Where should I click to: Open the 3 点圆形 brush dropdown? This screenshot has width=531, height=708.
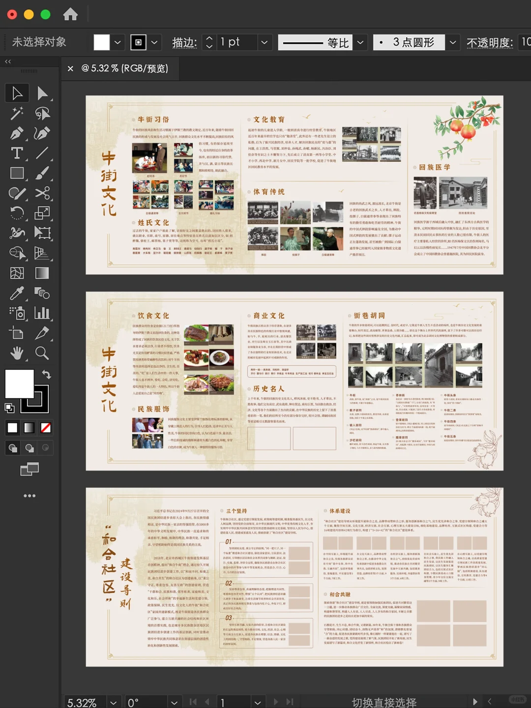tap(453, 42)
